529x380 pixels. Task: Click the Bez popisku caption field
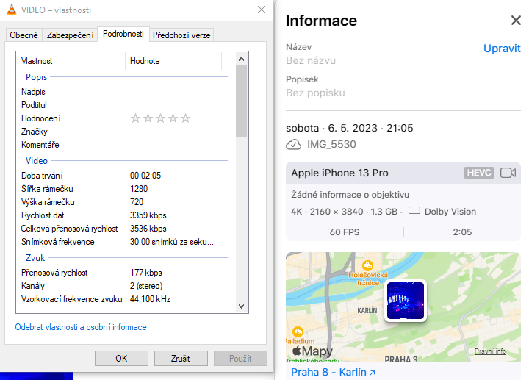pyautogui.click(x=315, y=93)
